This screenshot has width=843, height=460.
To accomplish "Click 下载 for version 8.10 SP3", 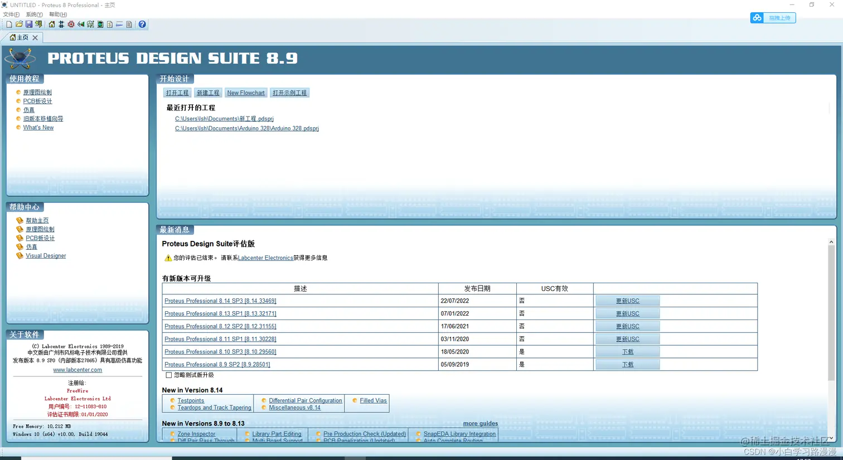I will coord(628,352).
